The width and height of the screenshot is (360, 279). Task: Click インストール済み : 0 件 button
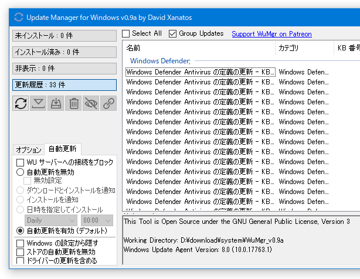pyautogui.click(x=64, y=52)
